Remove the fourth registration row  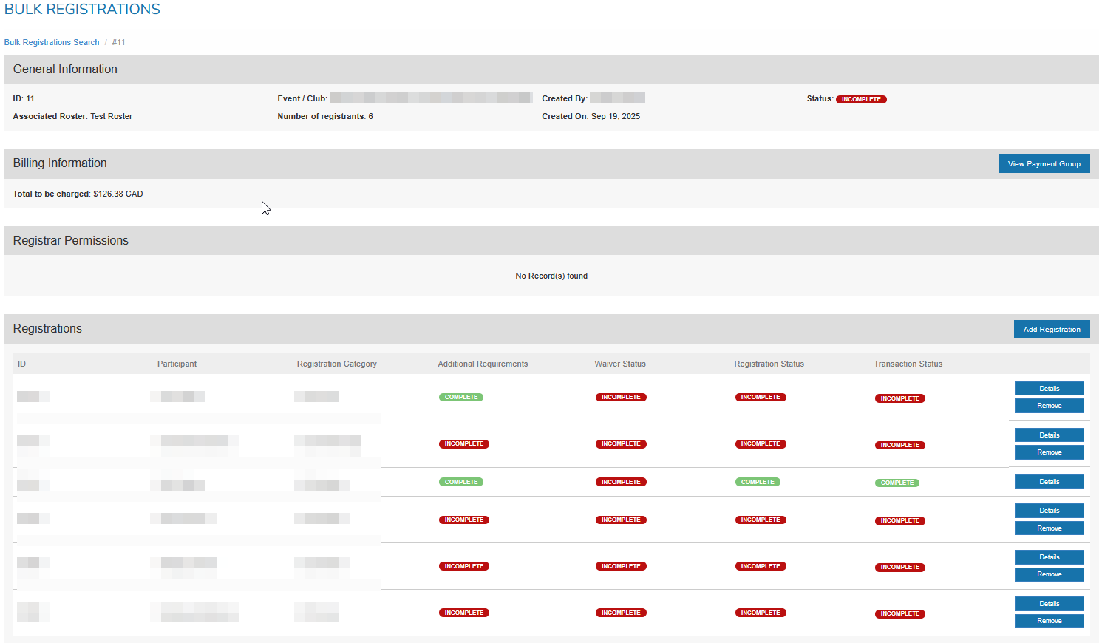(1049, 528)
